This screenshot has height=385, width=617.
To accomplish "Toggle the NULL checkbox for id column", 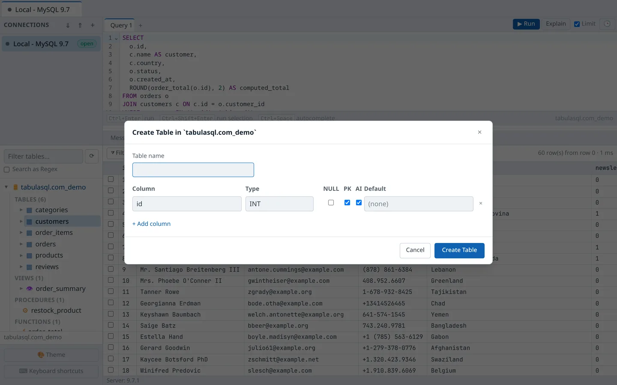I will [331, 203].
